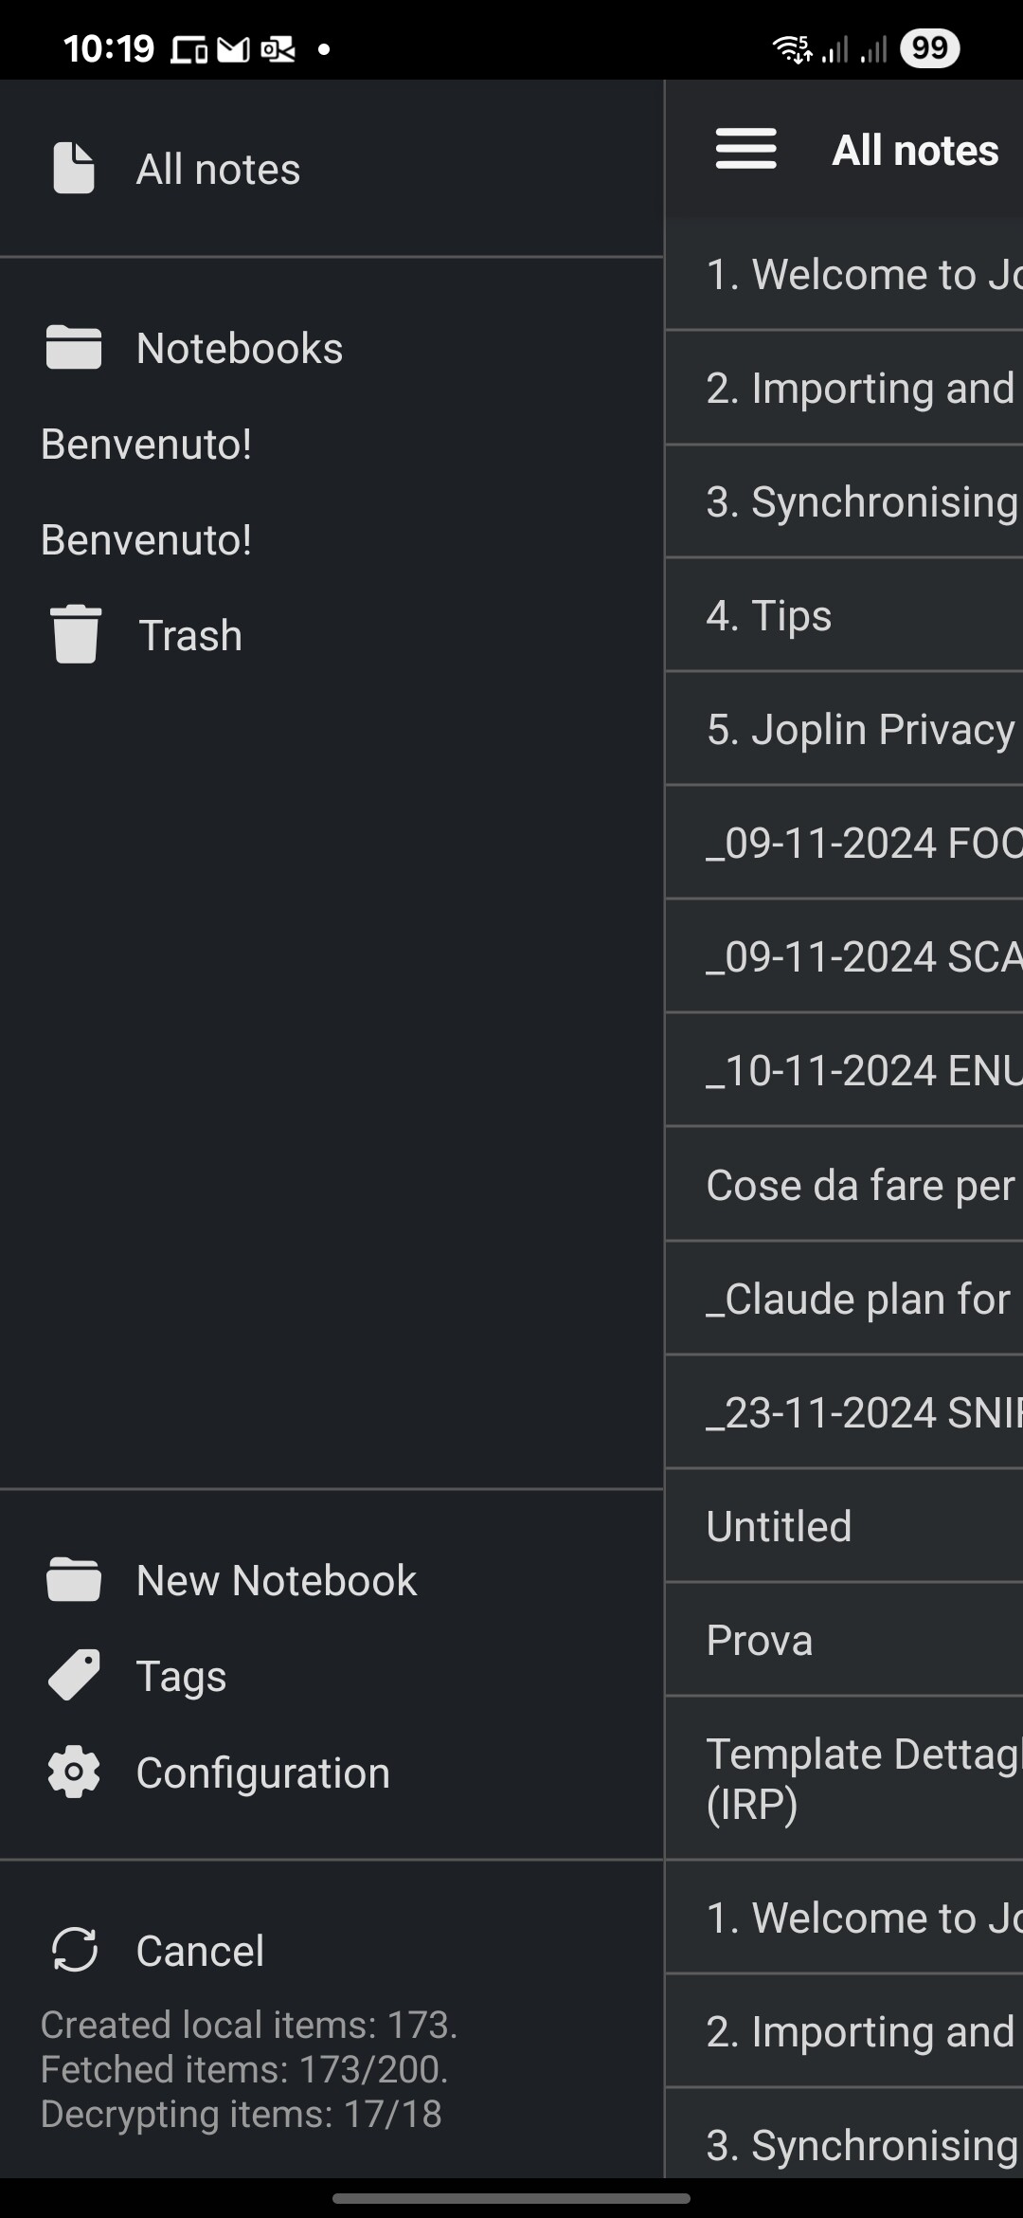Select the second Benvenuto! notebook

tap(332, 539)
